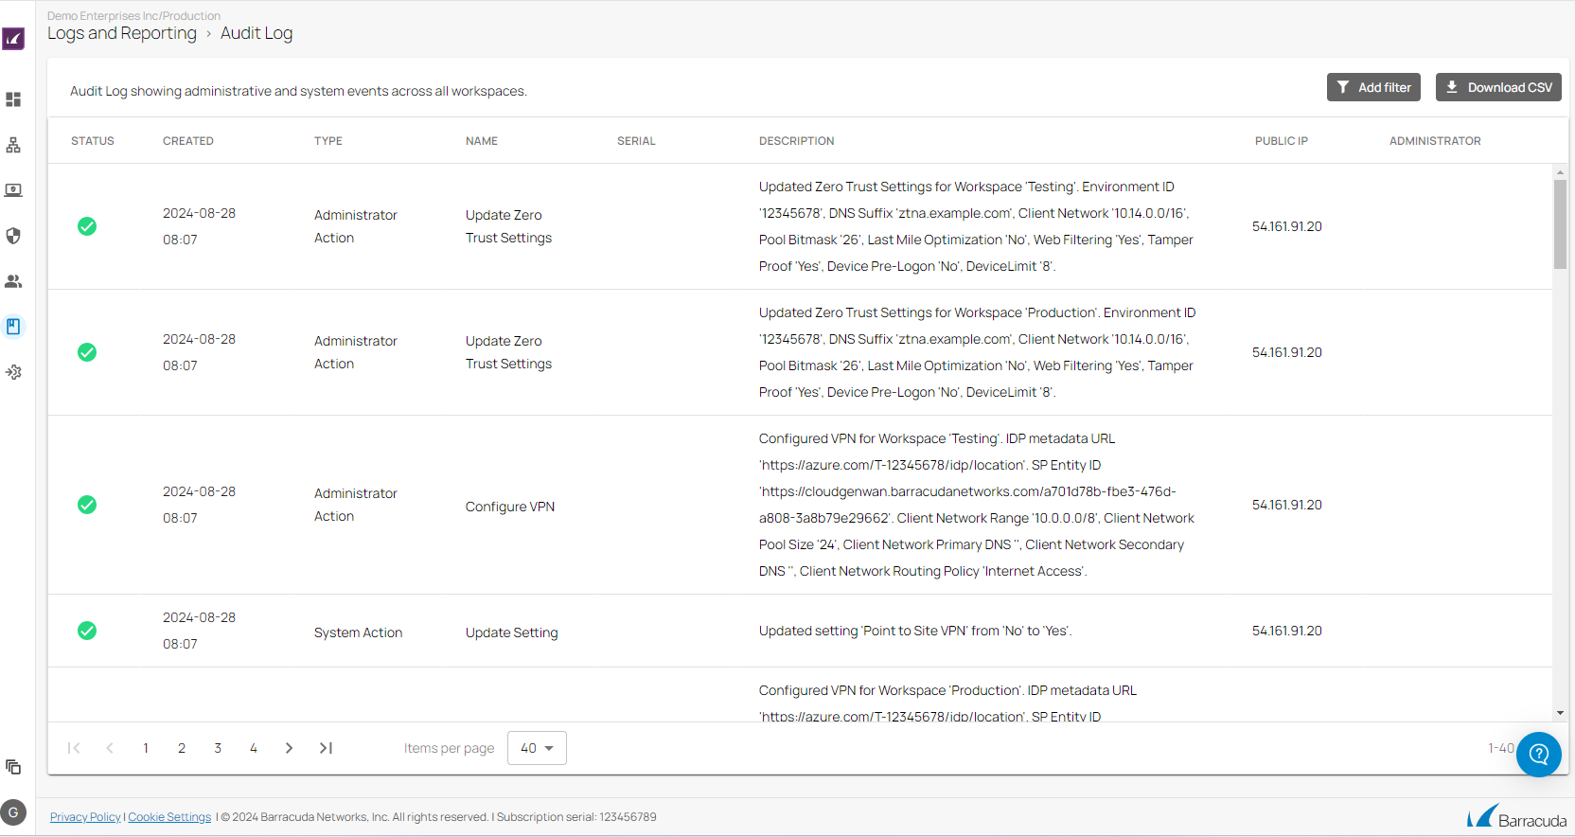
Task: Click the TYPE column header
Action: tap(328, 141)
